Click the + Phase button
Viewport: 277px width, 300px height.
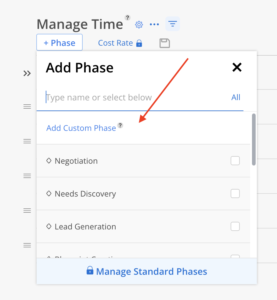[x=59, y=43]
